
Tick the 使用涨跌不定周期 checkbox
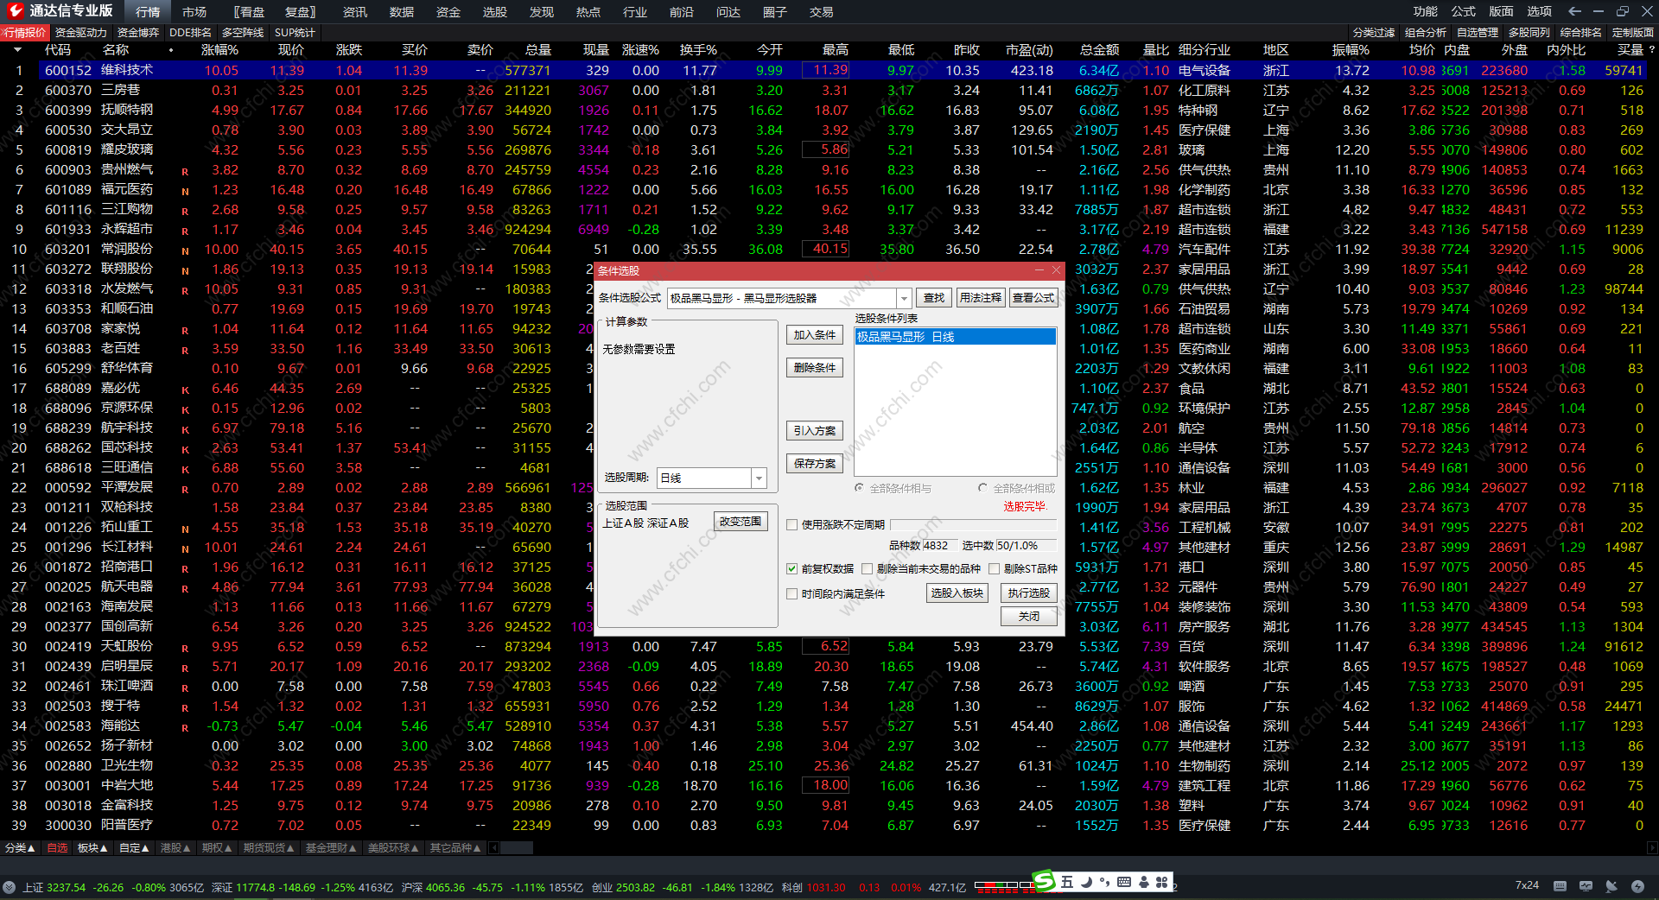pyautogui.click(x=791, y=525)
